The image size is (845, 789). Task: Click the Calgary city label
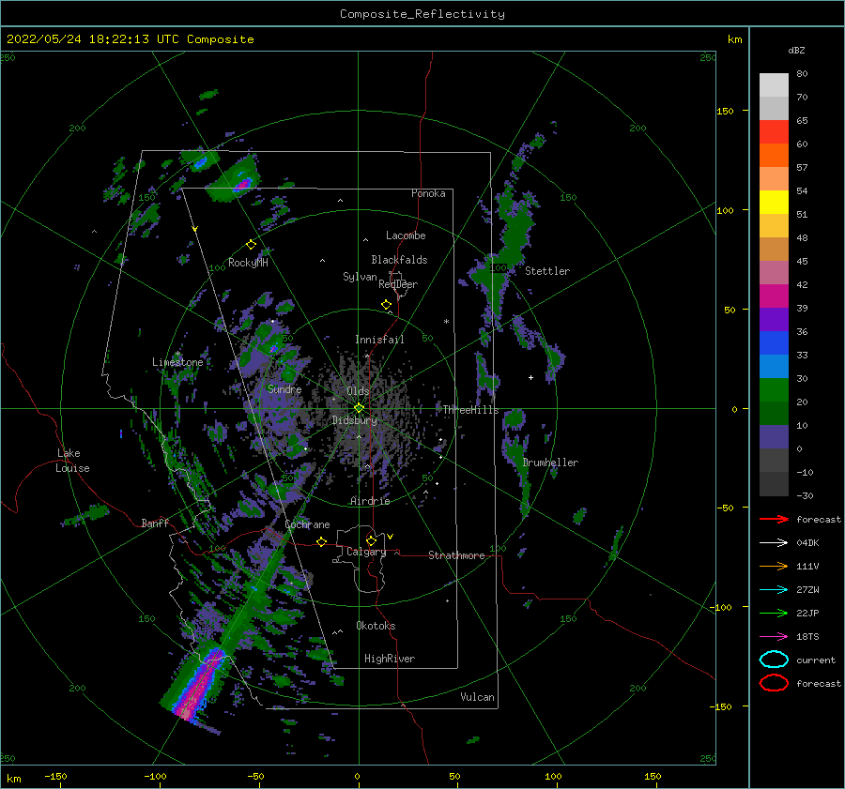click(366, 552)
